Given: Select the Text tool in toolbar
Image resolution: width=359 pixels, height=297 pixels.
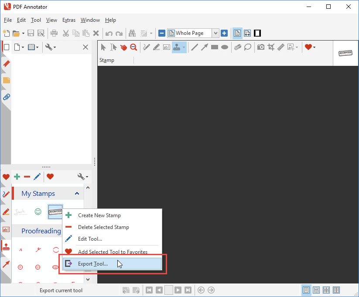Looking at the screenshot, I should (167, 47).
